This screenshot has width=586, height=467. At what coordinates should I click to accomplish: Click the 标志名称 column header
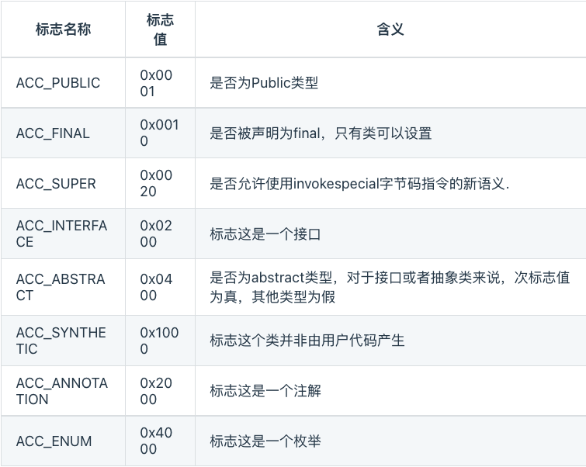click(63, 29)
